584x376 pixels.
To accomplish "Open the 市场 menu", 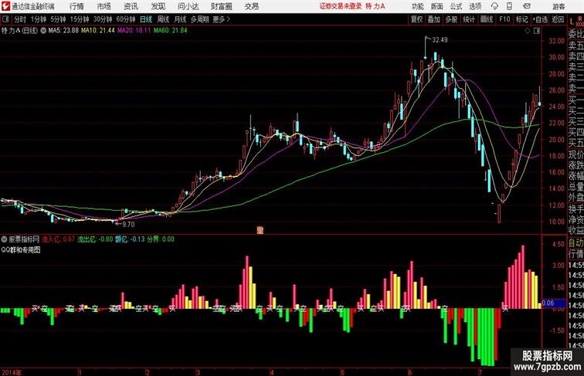I will (x=104, y=6).
